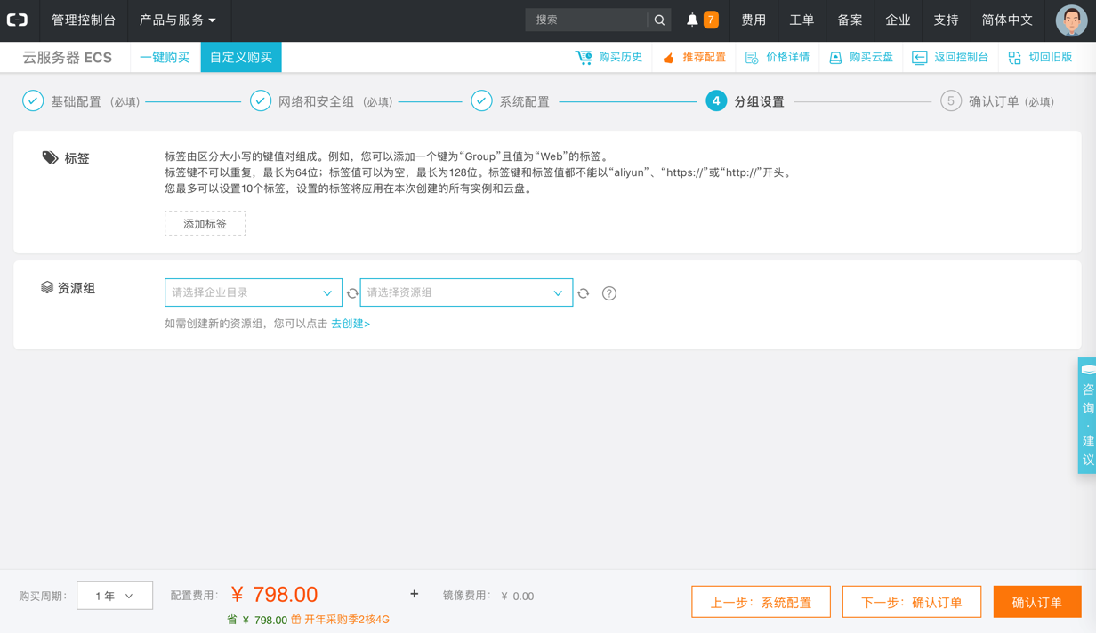Click the 标签 section tag icon
This screenshot has height=633, width=1096.
(x=50, y=157)
